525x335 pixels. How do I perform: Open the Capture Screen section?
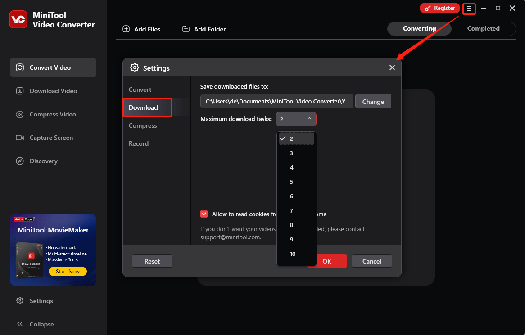(53, 138)
